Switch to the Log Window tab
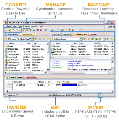The height and width of the screenshot is (122, 119). coord(31,77)
